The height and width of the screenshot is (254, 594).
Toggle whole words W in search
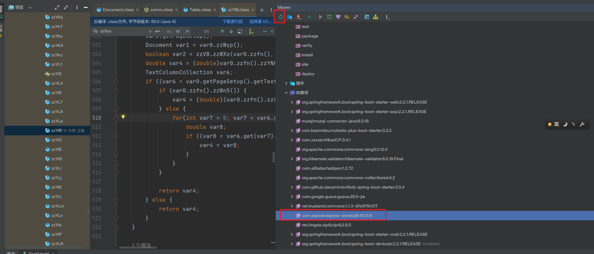178,31
